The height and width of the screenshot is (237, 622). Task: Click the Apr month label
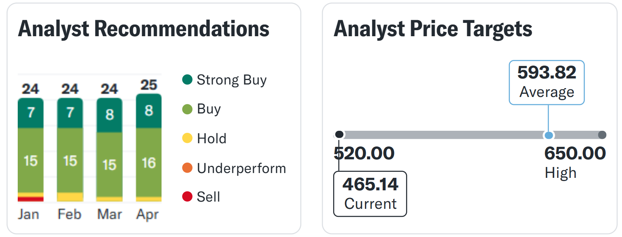click(x=148, y=214)
